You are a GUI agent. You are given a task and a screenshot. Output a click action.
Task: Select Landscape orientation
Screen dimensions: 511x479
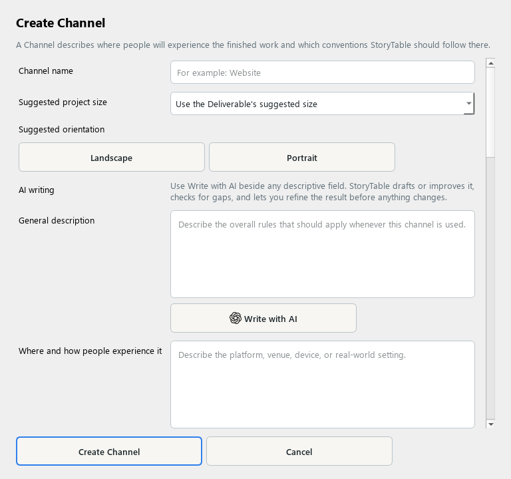click(112, 158)
